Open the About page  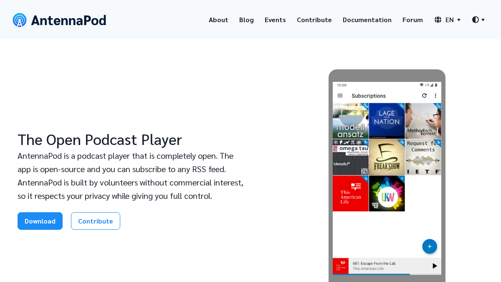tap(218, 20)
